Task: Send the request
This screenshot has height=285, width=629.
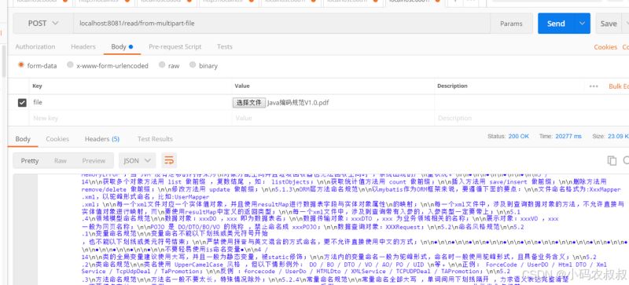Action: click(x=556, y=24)
